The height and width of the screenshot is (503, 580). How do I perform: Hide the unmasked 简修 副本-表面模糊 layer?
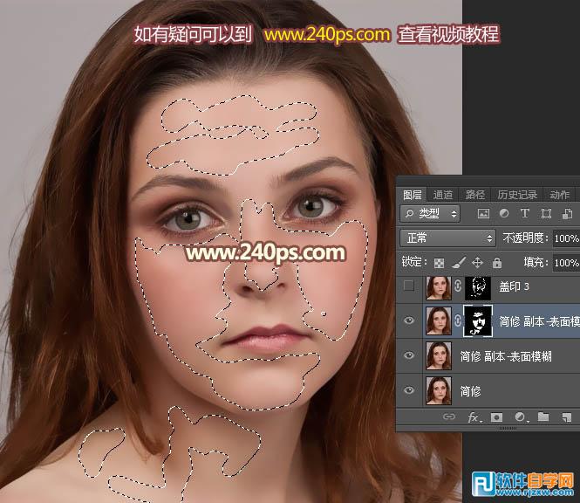click(409, 355)
